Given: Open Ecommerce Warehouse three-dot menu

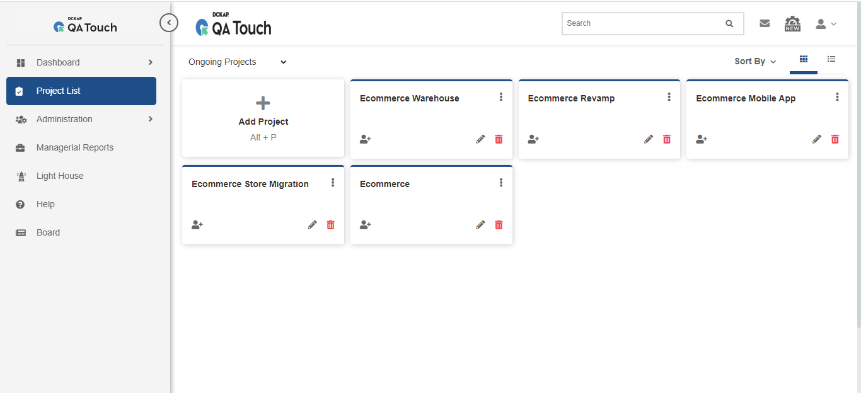Looking at the screenshot, I should [501, 97].
